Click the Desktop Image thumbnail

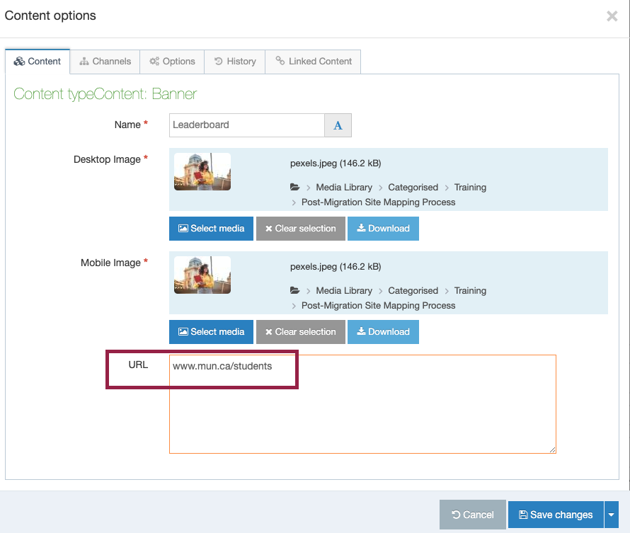tap(202, 171)
